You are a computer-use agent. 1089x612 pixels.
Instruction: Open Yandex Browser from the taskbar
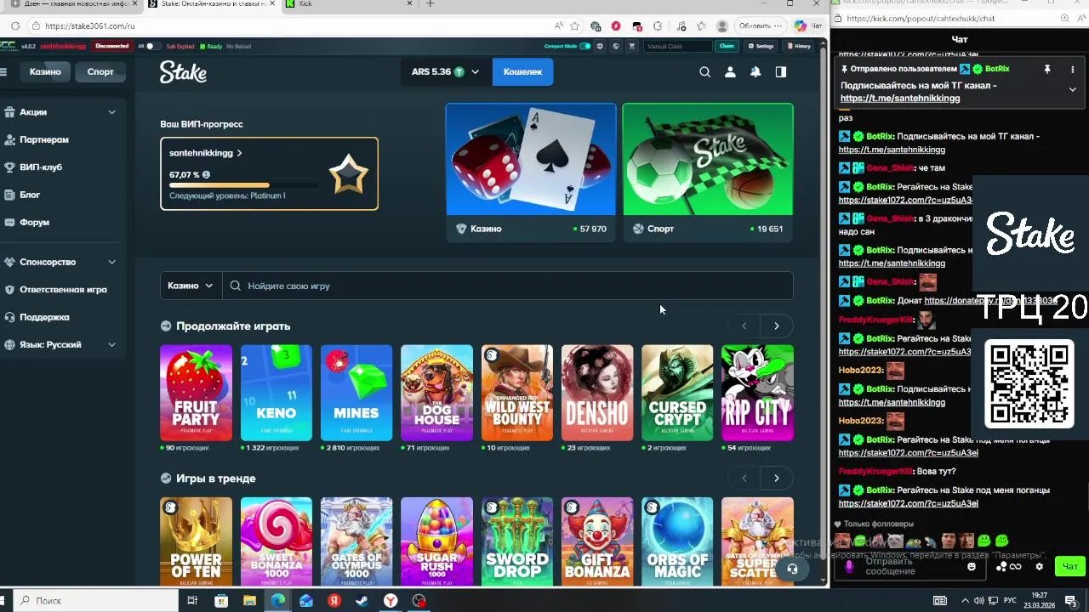coord(390,601)
